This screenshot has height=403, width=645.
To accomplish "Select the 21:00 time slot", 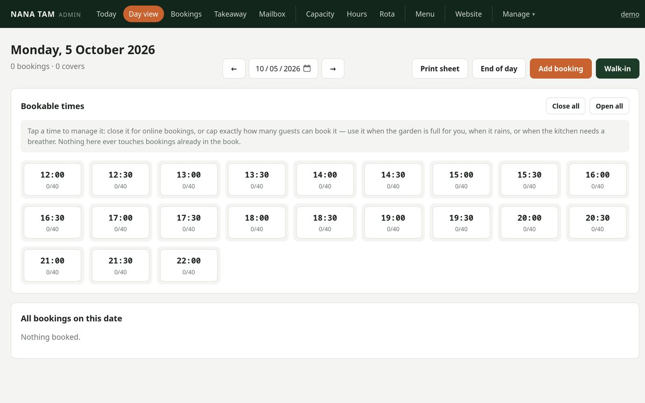I will click(x=52, y=265).
